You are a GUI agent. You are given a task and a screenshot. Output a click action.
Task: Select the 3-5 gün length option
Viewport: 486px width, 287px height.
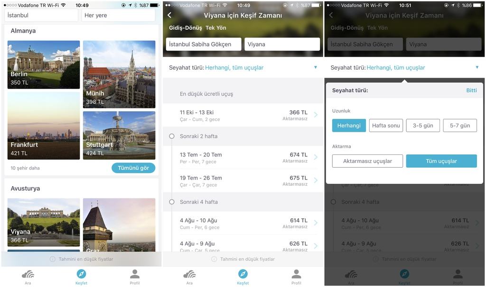[x=423, y=126]
